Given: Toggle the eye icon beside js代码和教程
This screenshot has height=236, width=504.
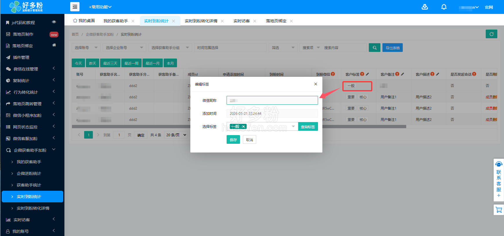Looking at the screenshot, I should (54, 22).
